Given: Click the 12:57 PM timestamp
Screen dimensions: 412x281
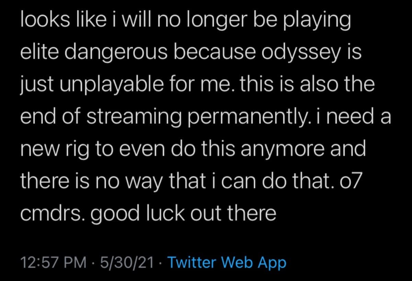Looking at the screenshot, I should click(x=54, y=263).
